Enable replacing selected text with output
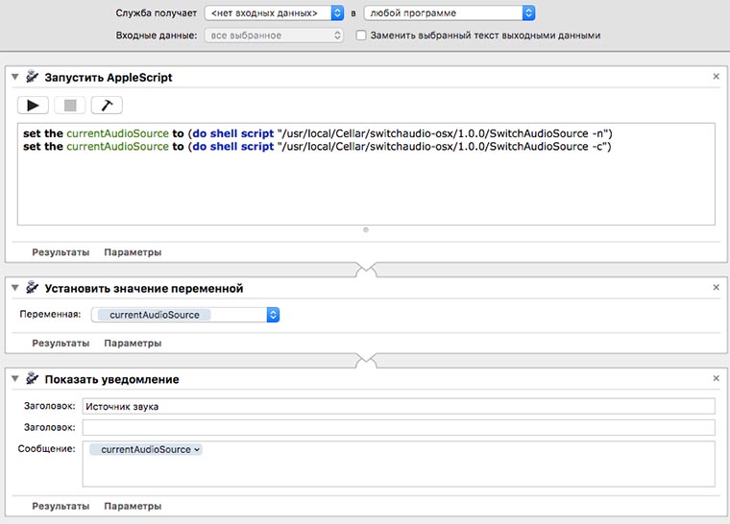 tap(361, 36)
